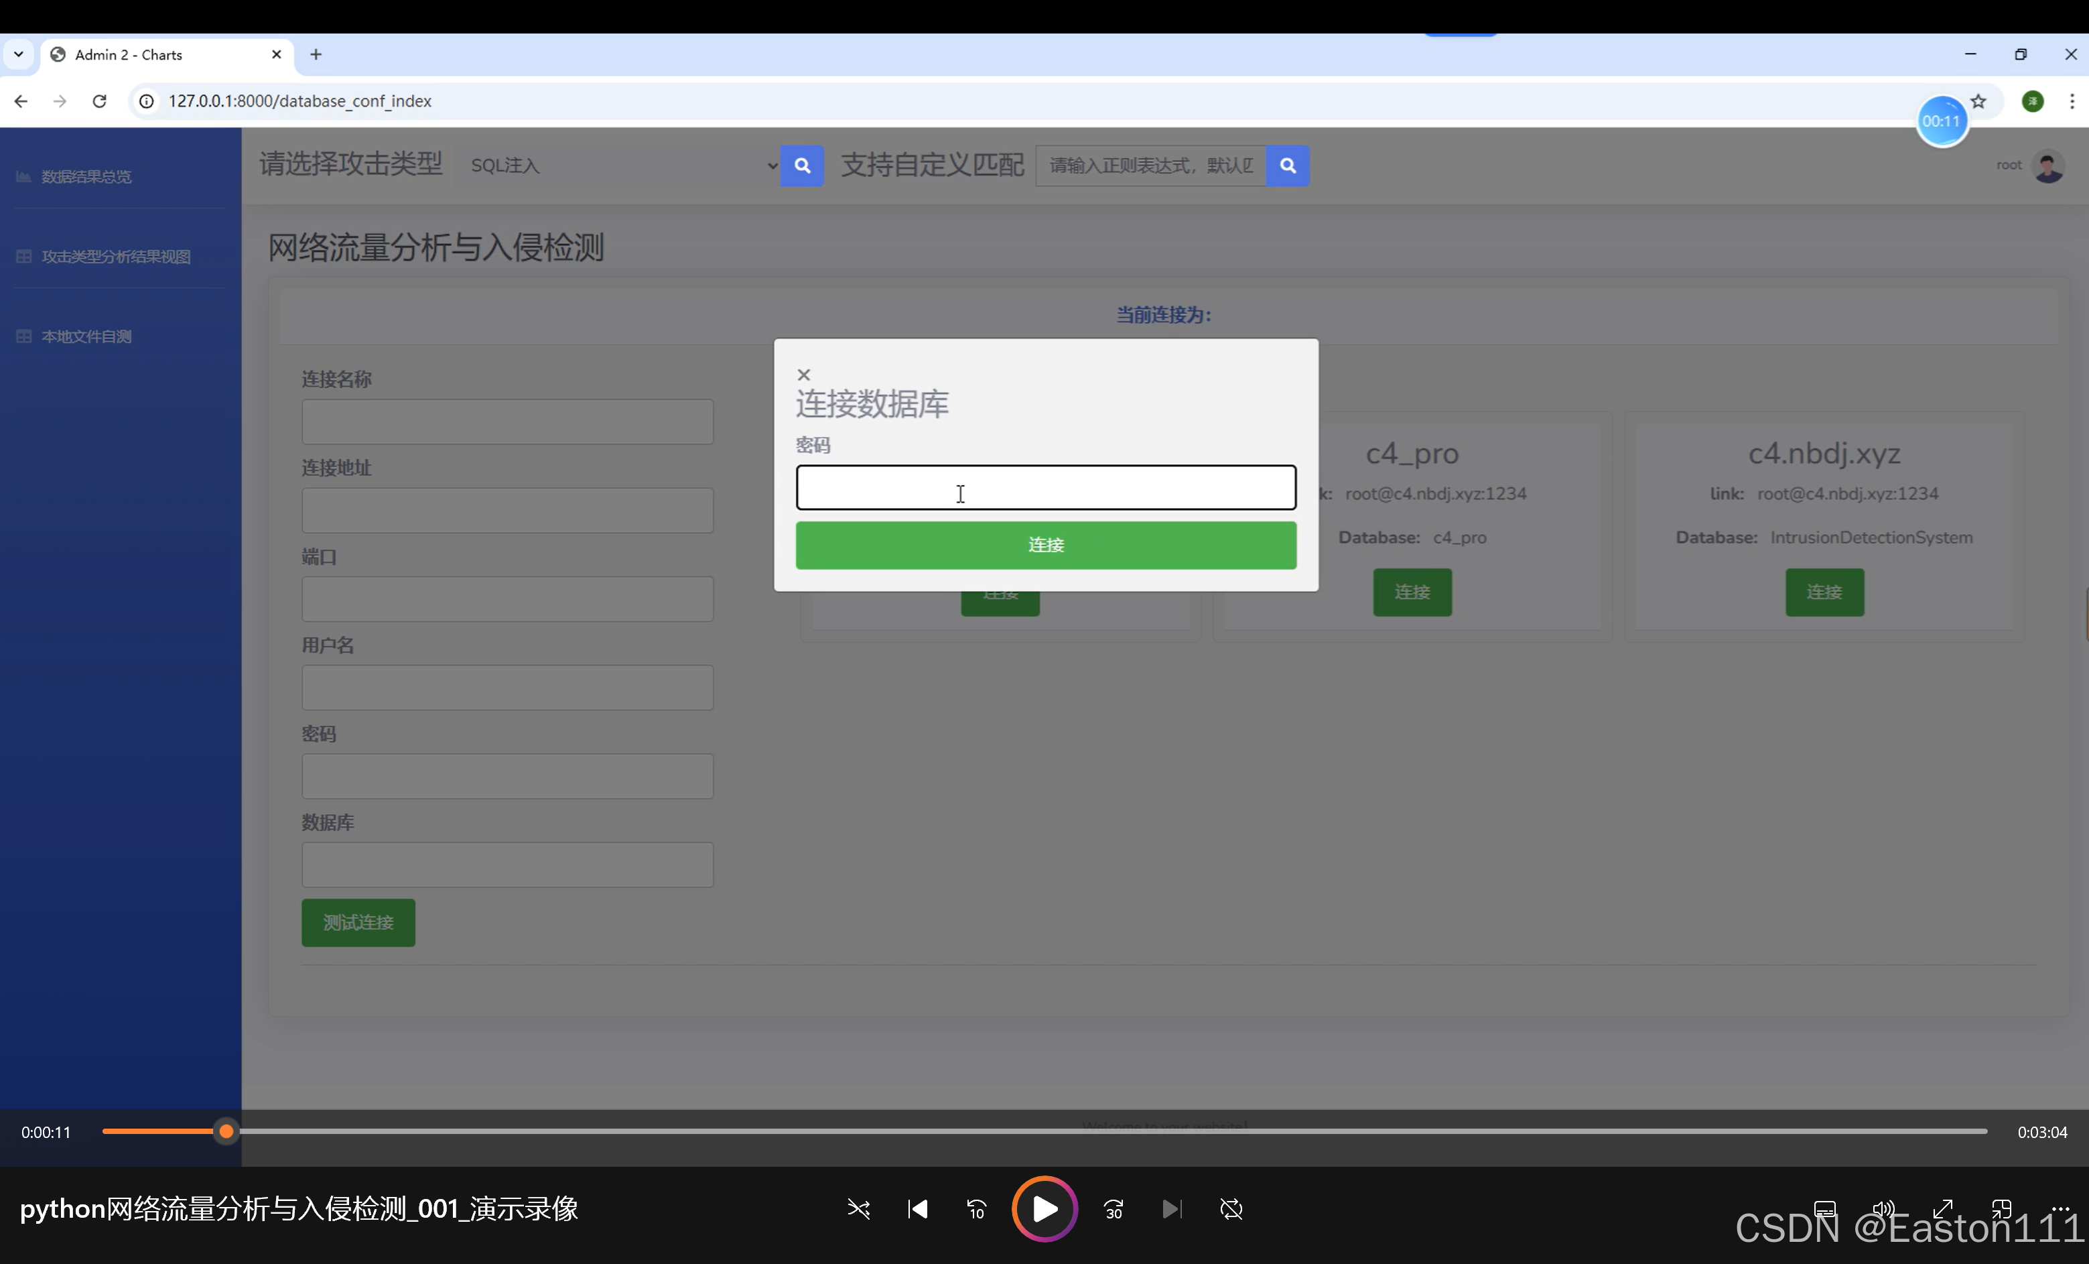Viewport: 2089px width, 1264px height.
Task: Click the 网络流量分析与入侵检测 heading
Action: click(435, 248)
